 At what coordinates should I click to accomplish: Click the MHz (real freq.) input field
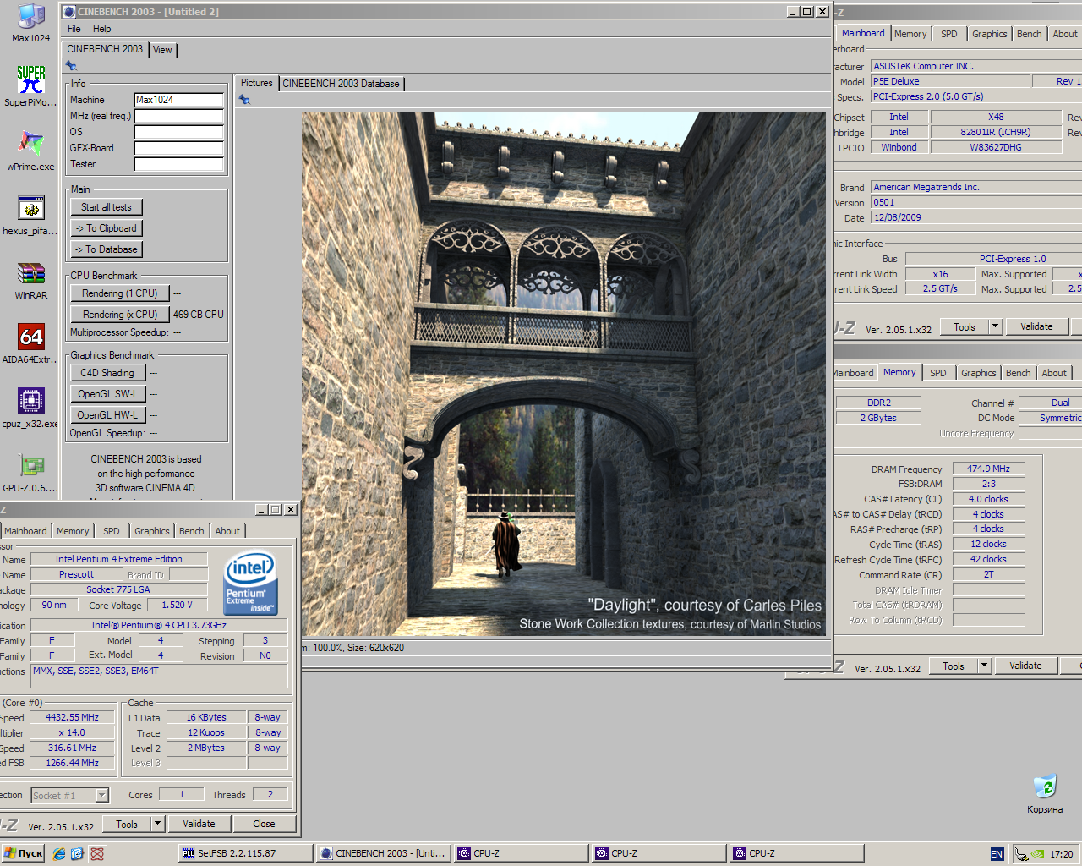(178, 116)
